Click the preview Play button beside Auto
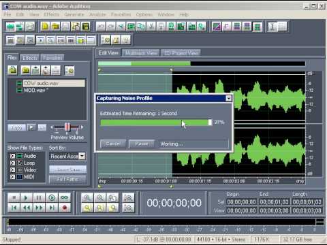This screenshot has height=245, width=327. point(31,127)
